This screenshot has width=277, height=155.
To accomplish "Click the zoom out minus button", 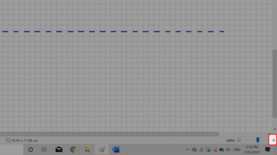I will click(239, 140).
